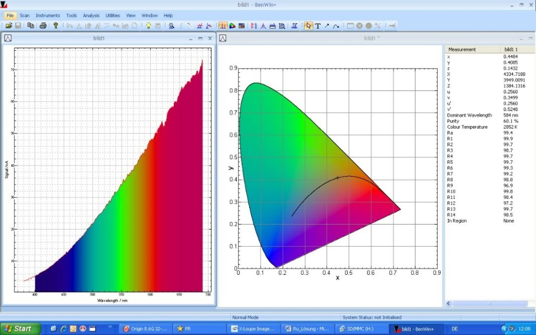Image resolution: width=536 pixels, height=335 pixels.
Task: Click the 584 nm dominant wavelength value
Action: (x=511, y=115)
